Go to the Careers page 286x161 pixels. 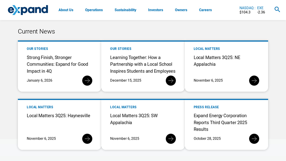205,10
